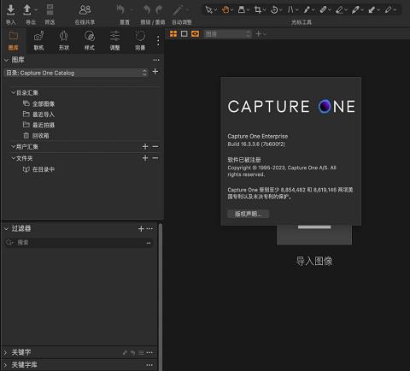
Task: Select the Rotate cursor tool
Action: pyautogui.click(x=274, y=10)
